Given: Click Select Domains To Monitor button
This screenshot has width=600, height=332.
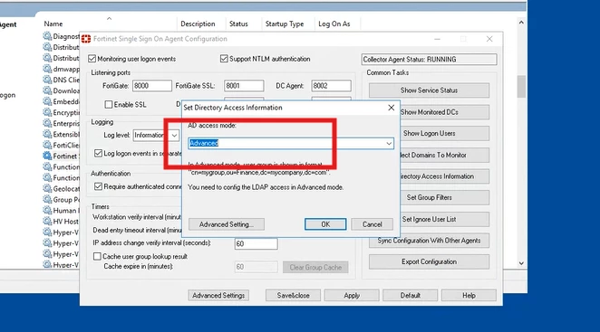Looking at the screenshot, I should (x=445, y=155).
